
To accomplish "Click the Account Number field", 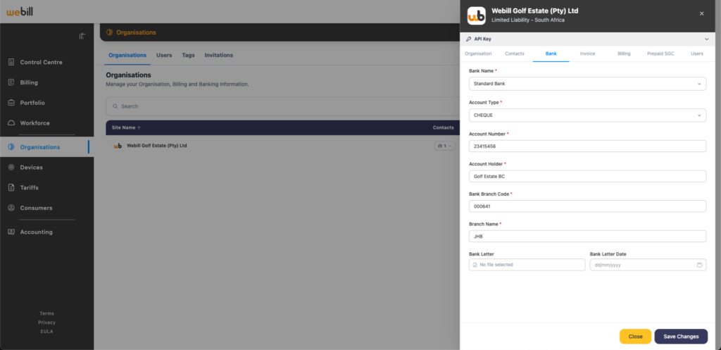I will (587, 146).
